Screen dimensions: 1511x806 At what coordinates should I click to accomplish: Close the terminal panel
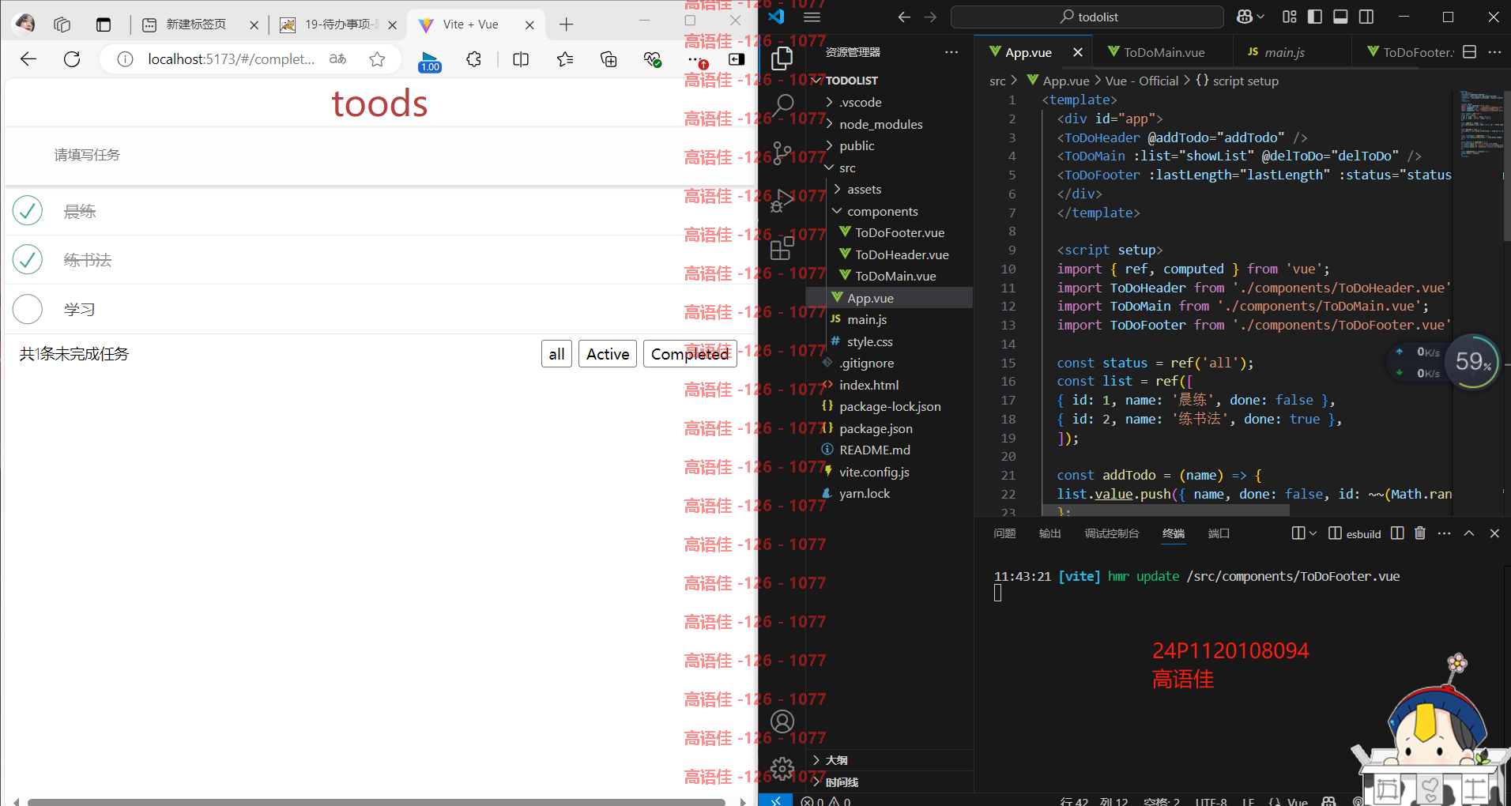(1494, 533)
